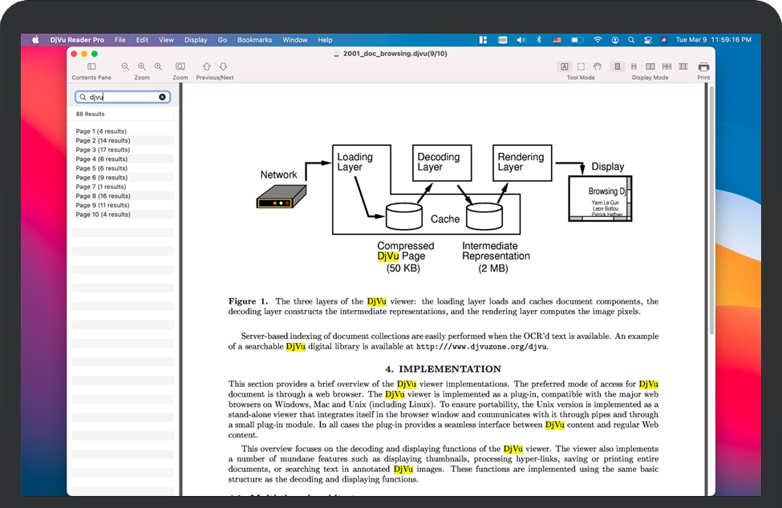This screenshot has height=508, width=782.
Task: Switch to single page display mode
Action: [618, 67]
